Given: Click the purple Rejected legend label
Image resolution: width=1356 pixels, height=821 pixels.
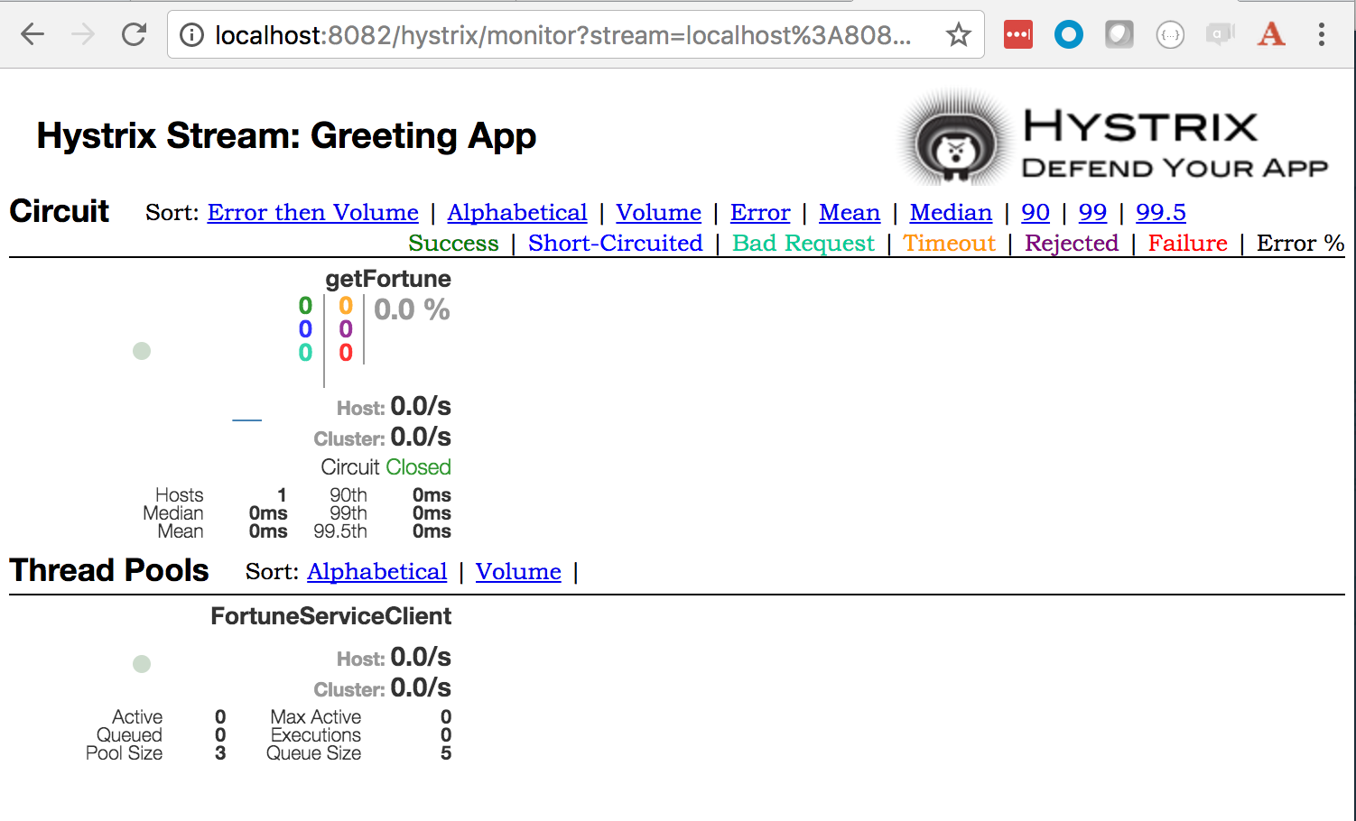Looking at the screenshot, I should coord(1072,243).
